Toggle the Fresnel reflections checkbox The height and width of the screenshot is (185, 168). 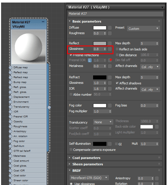[71, 55]
